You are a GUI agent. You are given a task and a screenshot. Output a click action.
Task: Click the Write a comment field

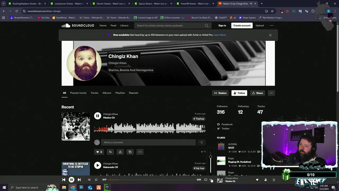click(148, 142)
